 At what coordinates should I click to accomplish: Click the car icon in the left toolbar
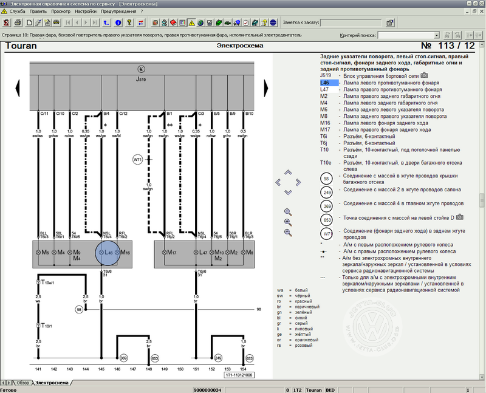click(56, 22)
